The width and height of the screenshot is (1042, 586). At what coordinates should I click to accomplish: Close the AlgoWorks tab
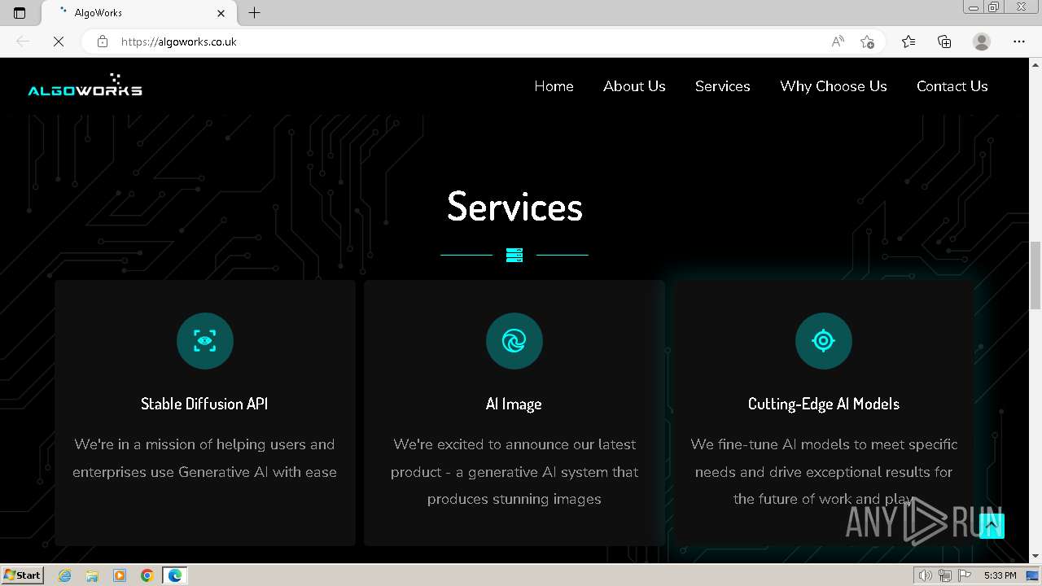pos(221,13)
